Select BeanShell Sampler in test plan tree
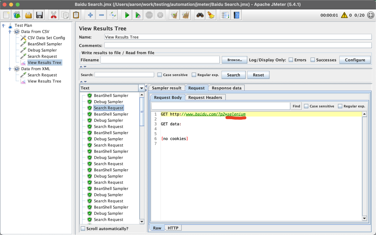 coord(45,44)
